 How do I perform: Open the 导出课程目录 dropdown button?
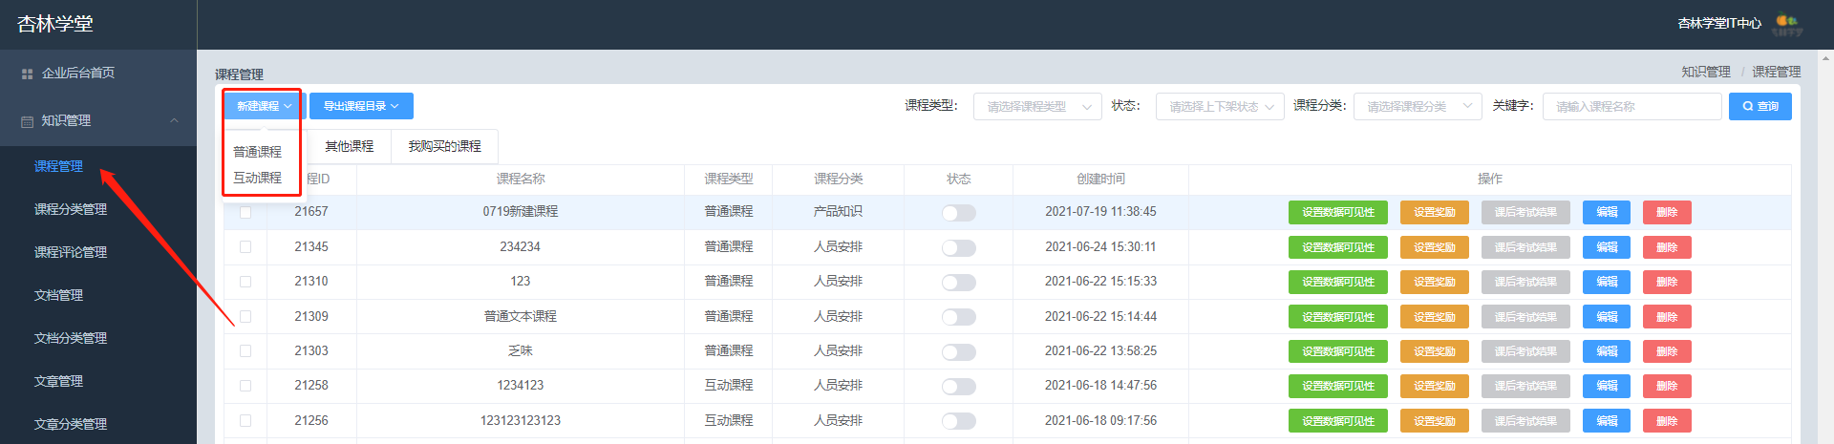click(361, 106)
